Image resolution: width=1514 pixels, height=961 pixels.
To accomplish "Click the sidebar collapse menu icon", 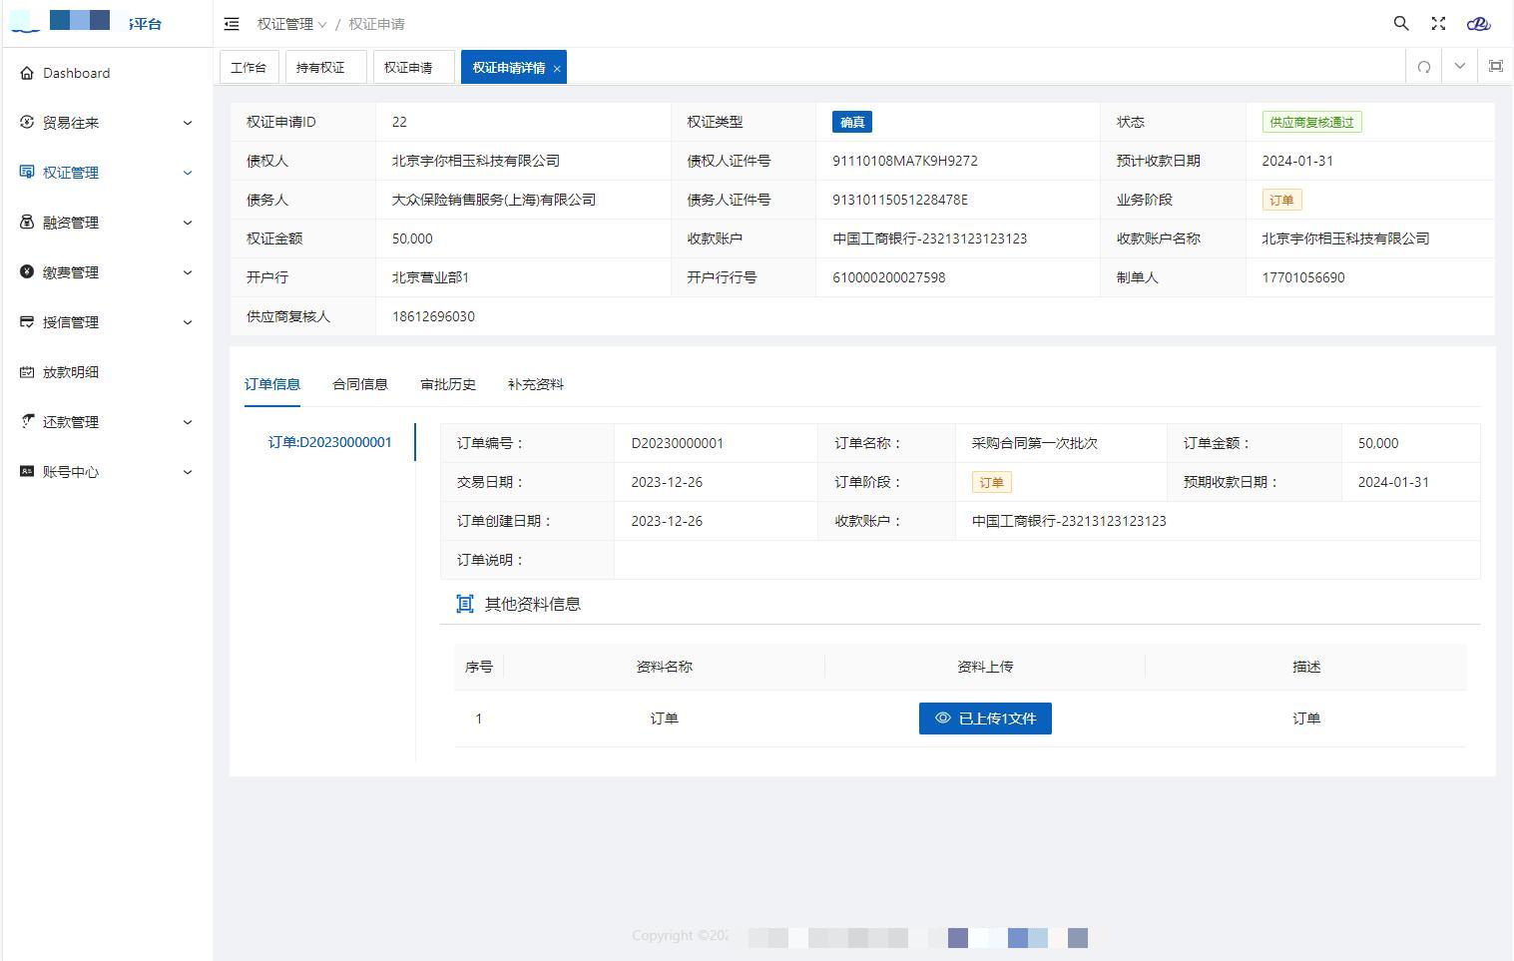I will tap(232, 24).
